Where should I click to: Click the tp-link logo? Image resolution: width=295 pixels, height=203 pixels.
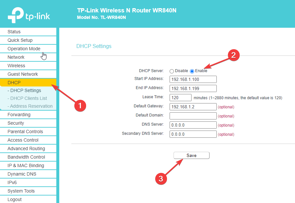(29, 15)
